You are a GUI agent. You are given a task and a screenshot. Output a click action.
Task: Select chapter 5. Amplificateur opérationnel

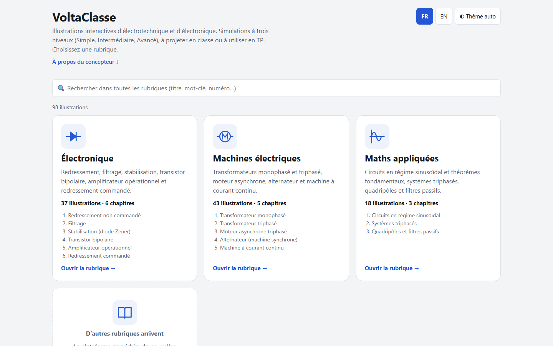tap(97, 248)
